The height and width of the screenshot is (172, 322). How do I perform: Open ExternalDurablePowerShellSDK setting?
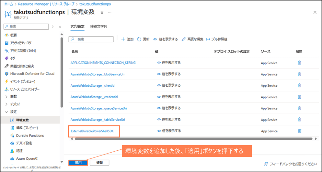pos(92,131)
